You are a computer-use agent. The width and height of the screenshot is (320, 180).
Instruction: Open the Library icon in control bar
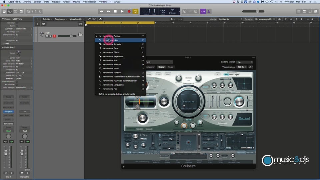click(x=4, y=11)
